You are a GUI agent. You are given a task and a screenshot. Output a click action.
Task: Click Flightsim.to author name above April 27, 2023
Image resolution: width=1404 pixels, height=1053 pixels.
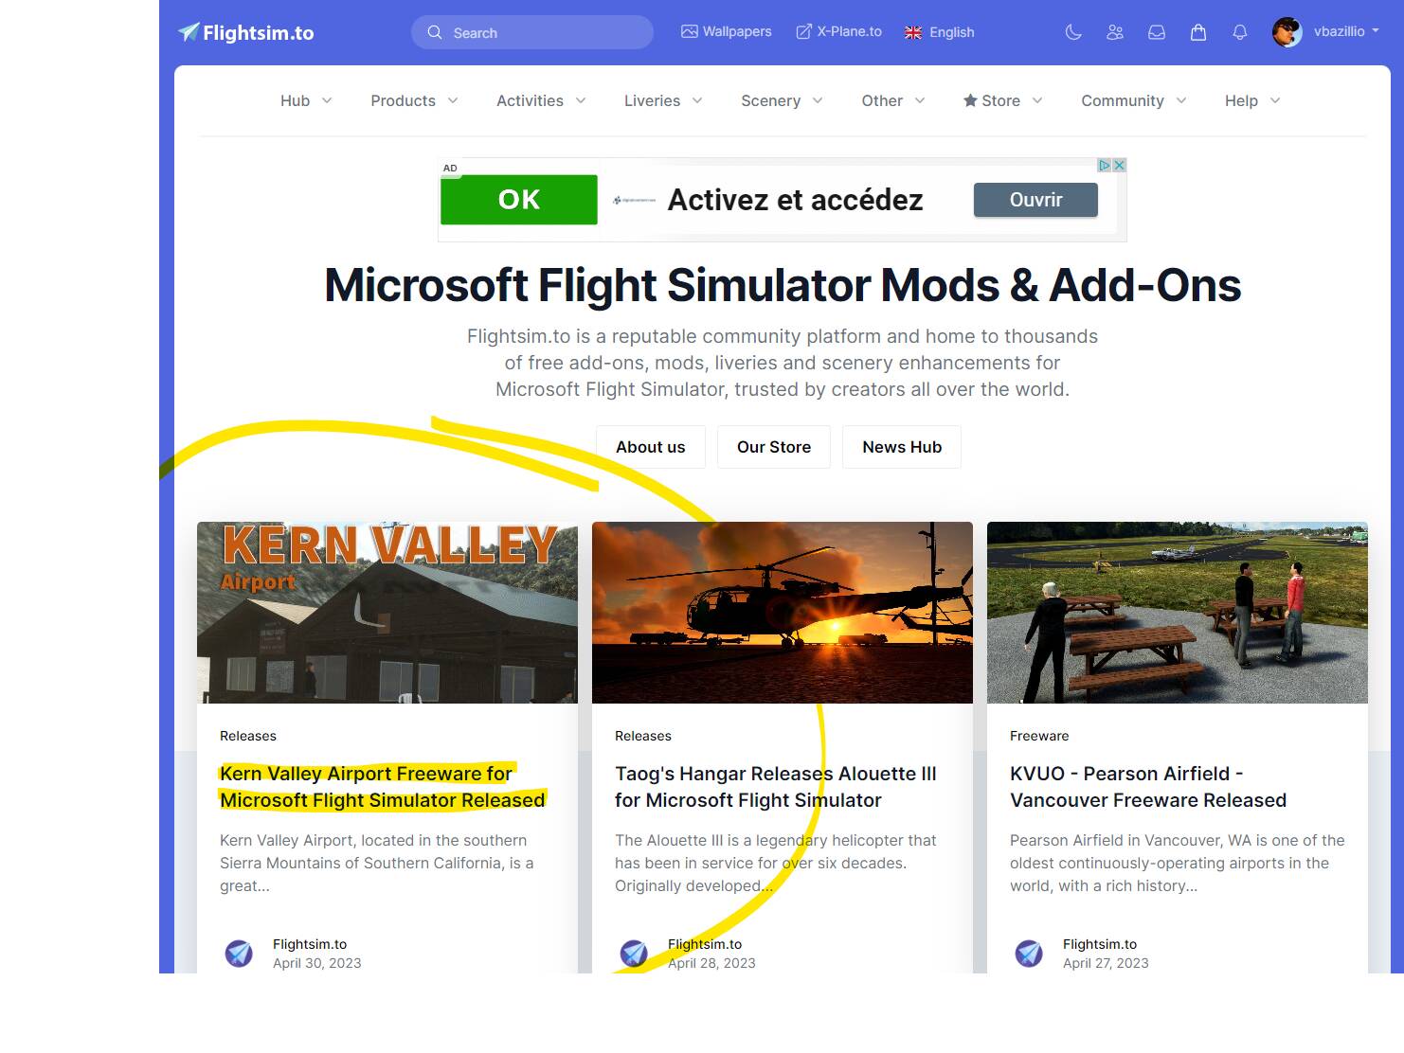(1100, 944)
